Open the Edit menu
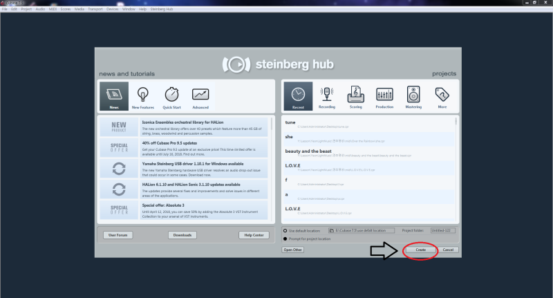The height and width of the screenshot is (298, 553). pos(14,9)
